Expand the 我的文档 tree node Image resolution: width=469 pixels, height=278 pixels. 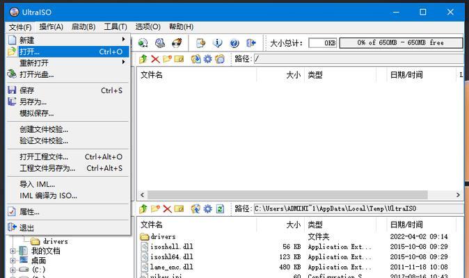click(13, 251)
